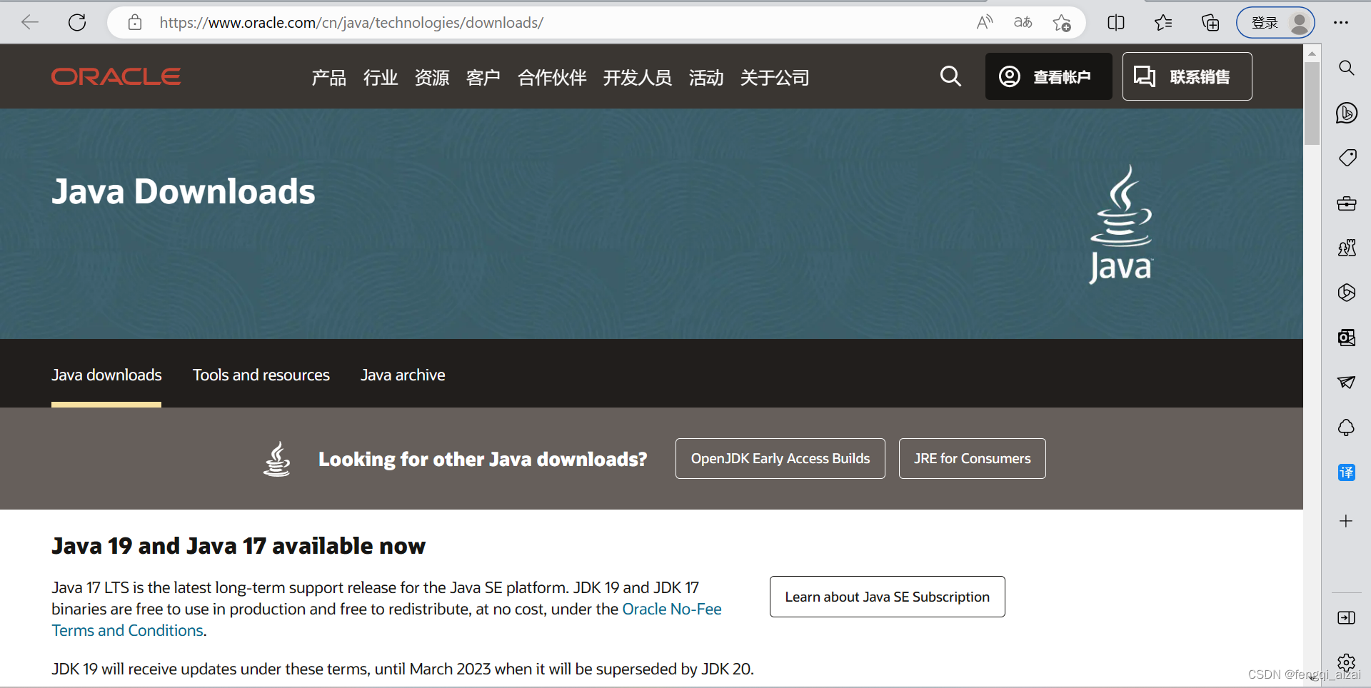This screenshot has width=1371, height=688.
Task: Open the 客户 menu
Action: [483, 77]
